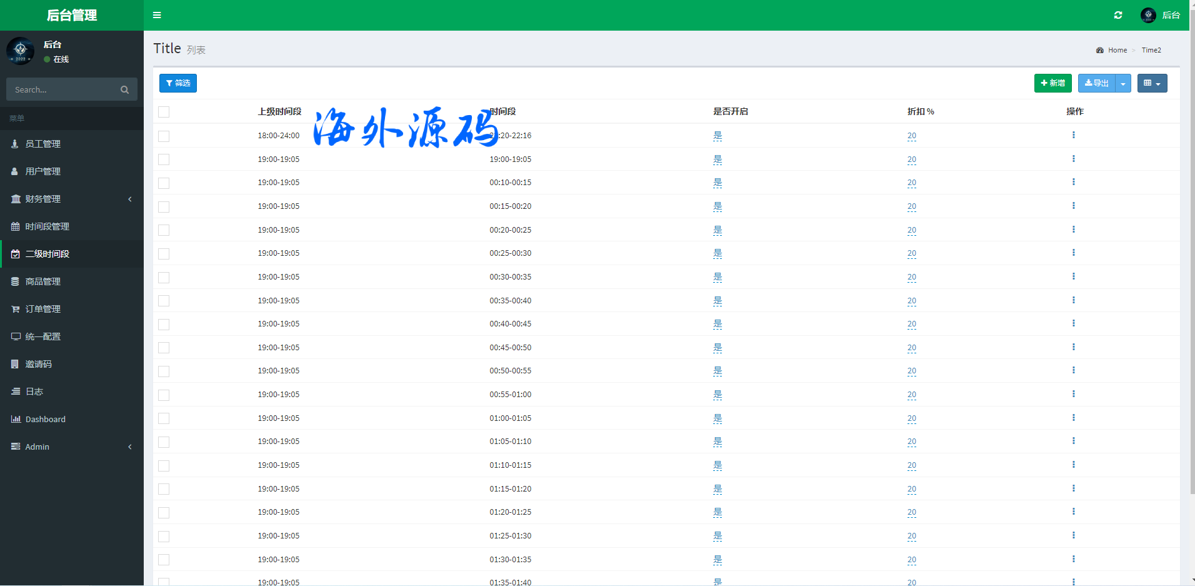
Task: Open the column selector dropdown
Action: pyautogui.click(x=1152, y=83)
